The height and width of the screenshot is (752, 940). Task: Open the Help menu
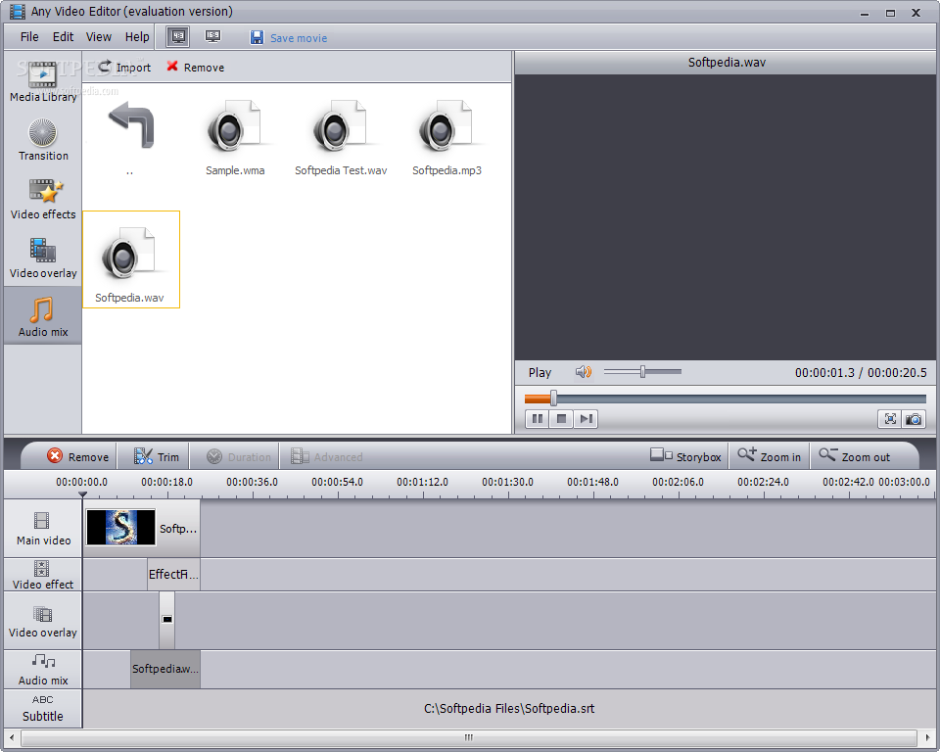[137, 36]
